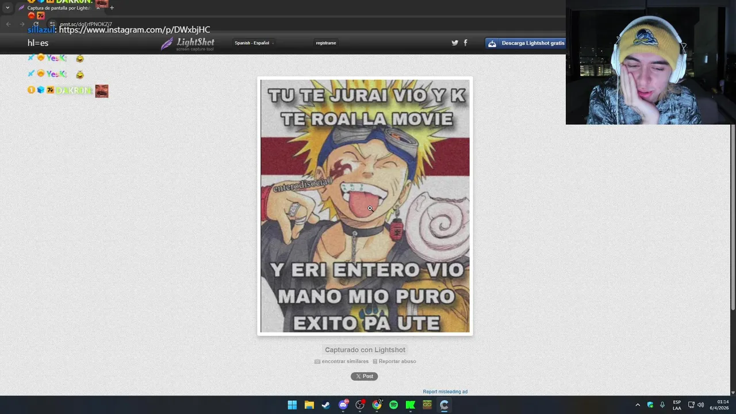Reload the prnt.sc page
The height and width of the screenshot is (414, 736).
(36, 24)
